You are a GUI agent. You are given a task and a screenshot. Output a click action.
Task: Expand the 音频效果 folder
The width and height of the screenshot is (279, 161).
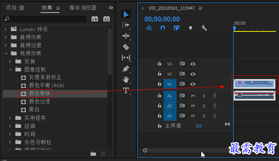point(6,37)
